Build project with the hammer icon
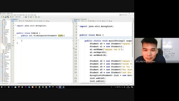This screenshot has width=179, height=101. point(29,17)
